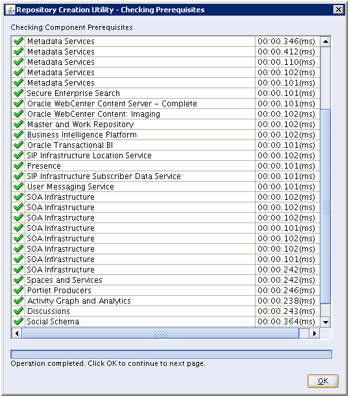This screenshot has width=349, height=397.
Task: Select Oracle WebCenter Content: Imaging row
Action: [x=166, y=114]
